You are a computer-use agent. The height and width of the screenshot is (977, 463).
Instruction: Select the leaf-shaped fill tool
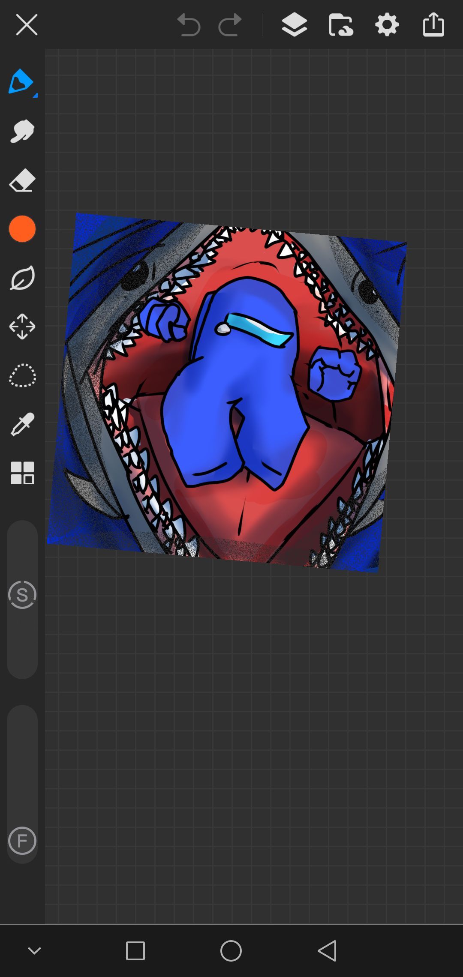22,278
